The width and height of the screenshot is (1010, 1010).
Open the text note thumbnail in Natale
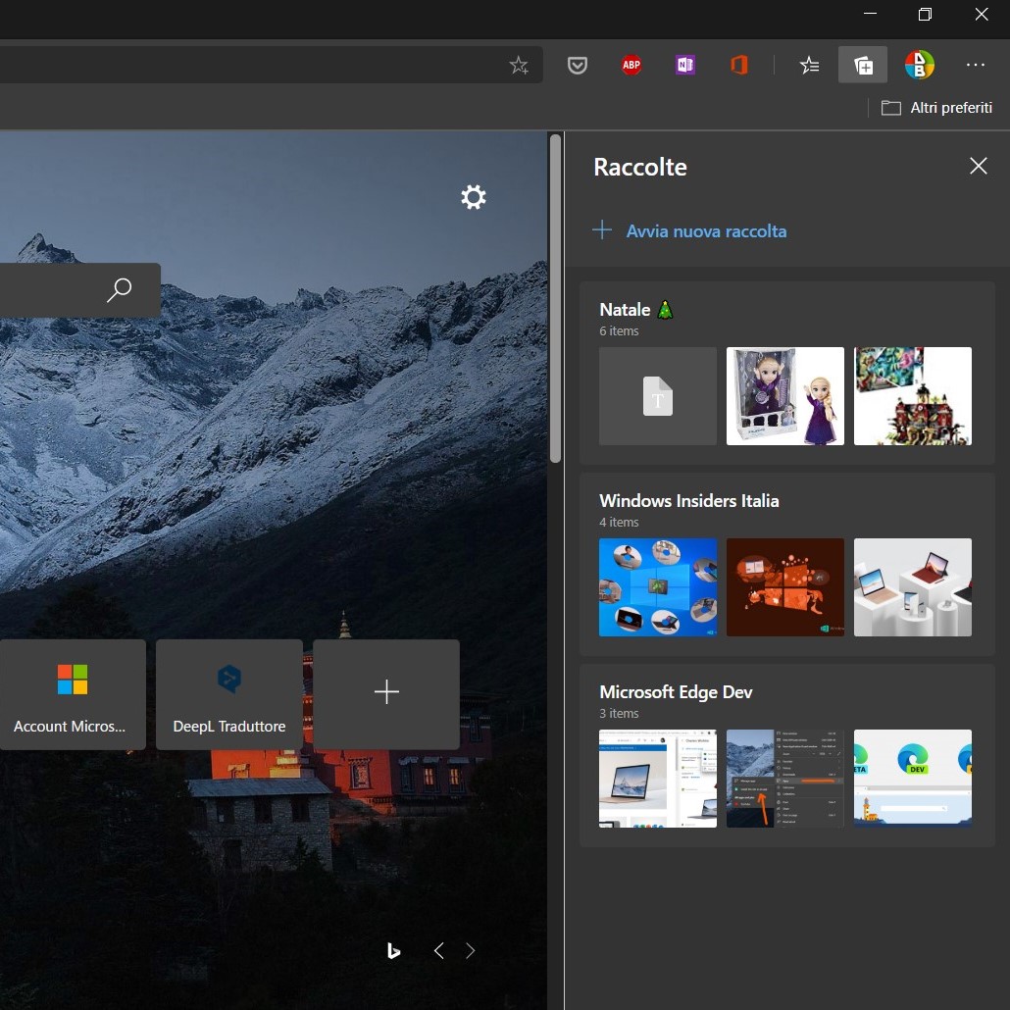pos(658,396)
